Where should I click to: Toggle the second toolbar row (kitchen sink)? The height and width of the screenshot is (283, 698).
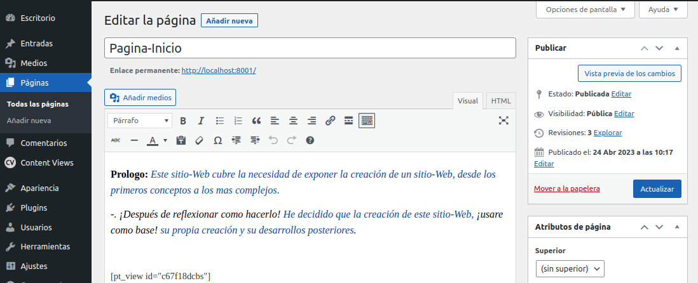coord(367,121)
